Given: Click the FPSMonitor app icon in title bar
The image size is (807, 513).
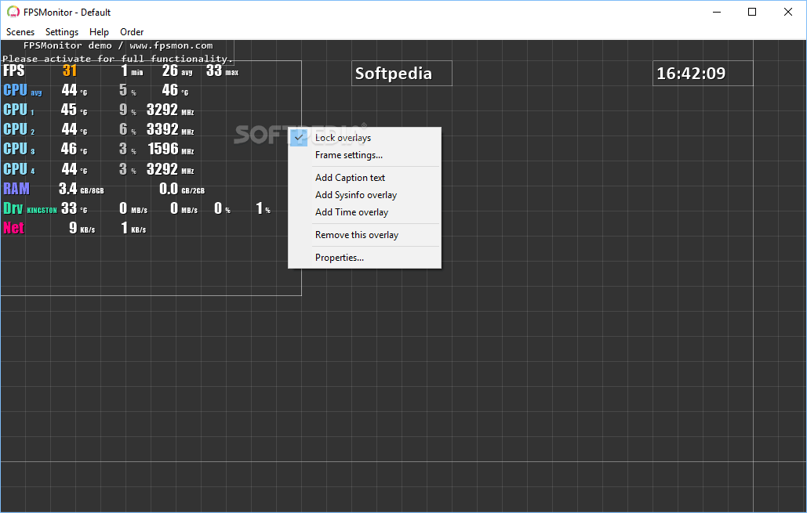Looking at the screenshot, I should click(13, 12).
